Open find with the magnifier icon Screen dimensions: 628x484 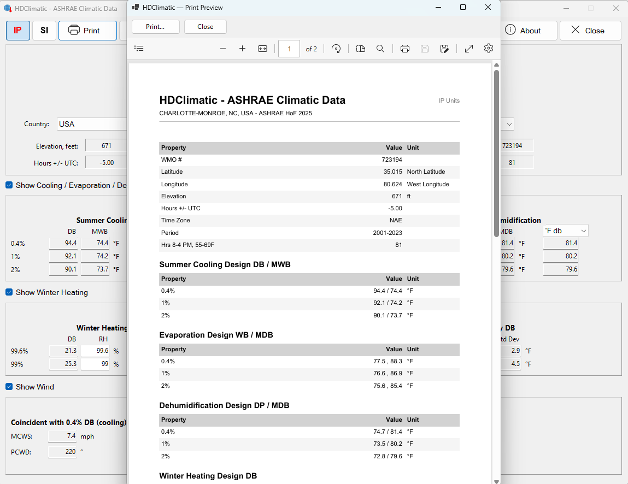(x=380, y=49)
